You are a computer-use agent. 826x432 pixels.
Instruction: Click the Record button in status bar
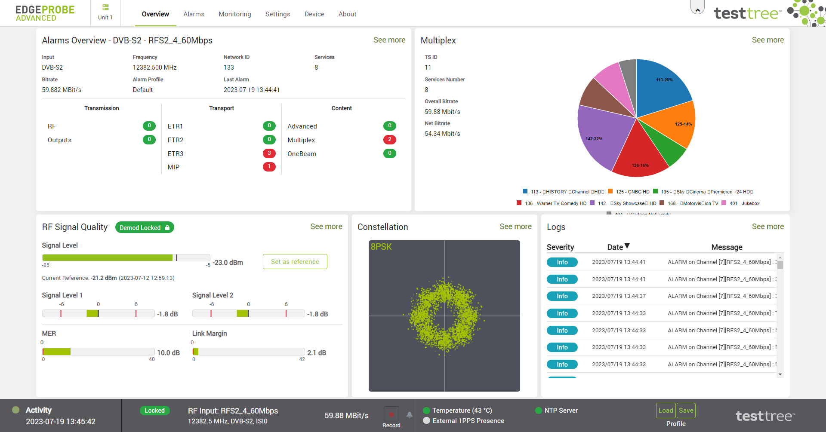[391, 414]
